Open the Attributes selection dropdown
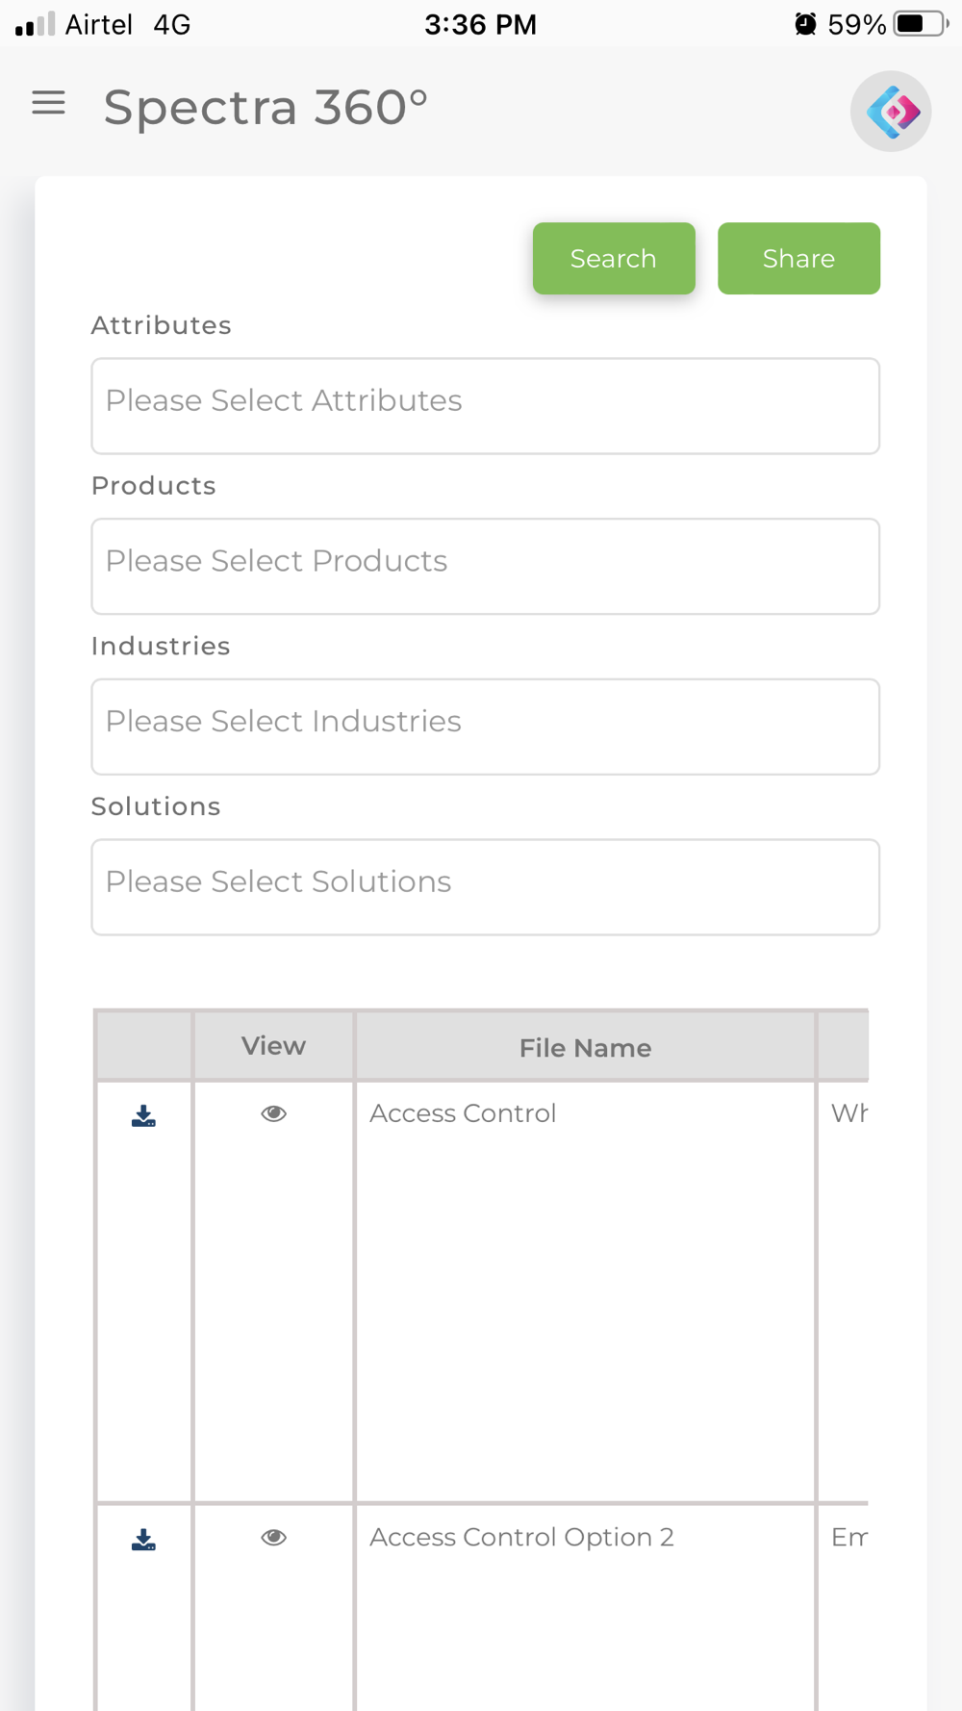This screenshot has height=1711, width=962. pyautogui.click(x=485, y=405)
